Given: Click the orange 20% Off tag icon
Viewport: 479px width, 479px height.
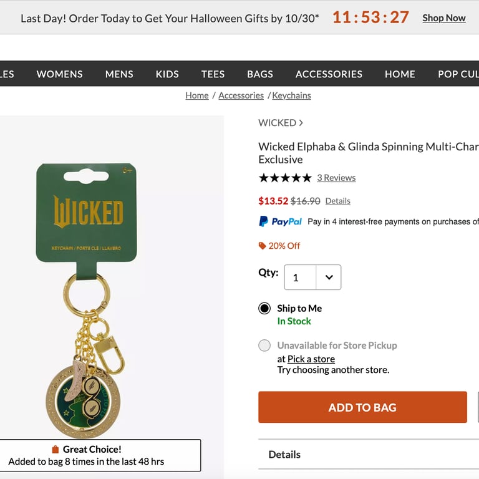Looking at the screenshot, I should 263,246.
